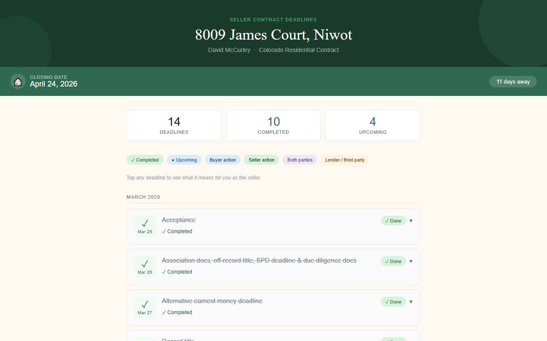The image size is (547, 341).
Task: Expand the Acceptance deadline arrow
Action: pos(411,221)
